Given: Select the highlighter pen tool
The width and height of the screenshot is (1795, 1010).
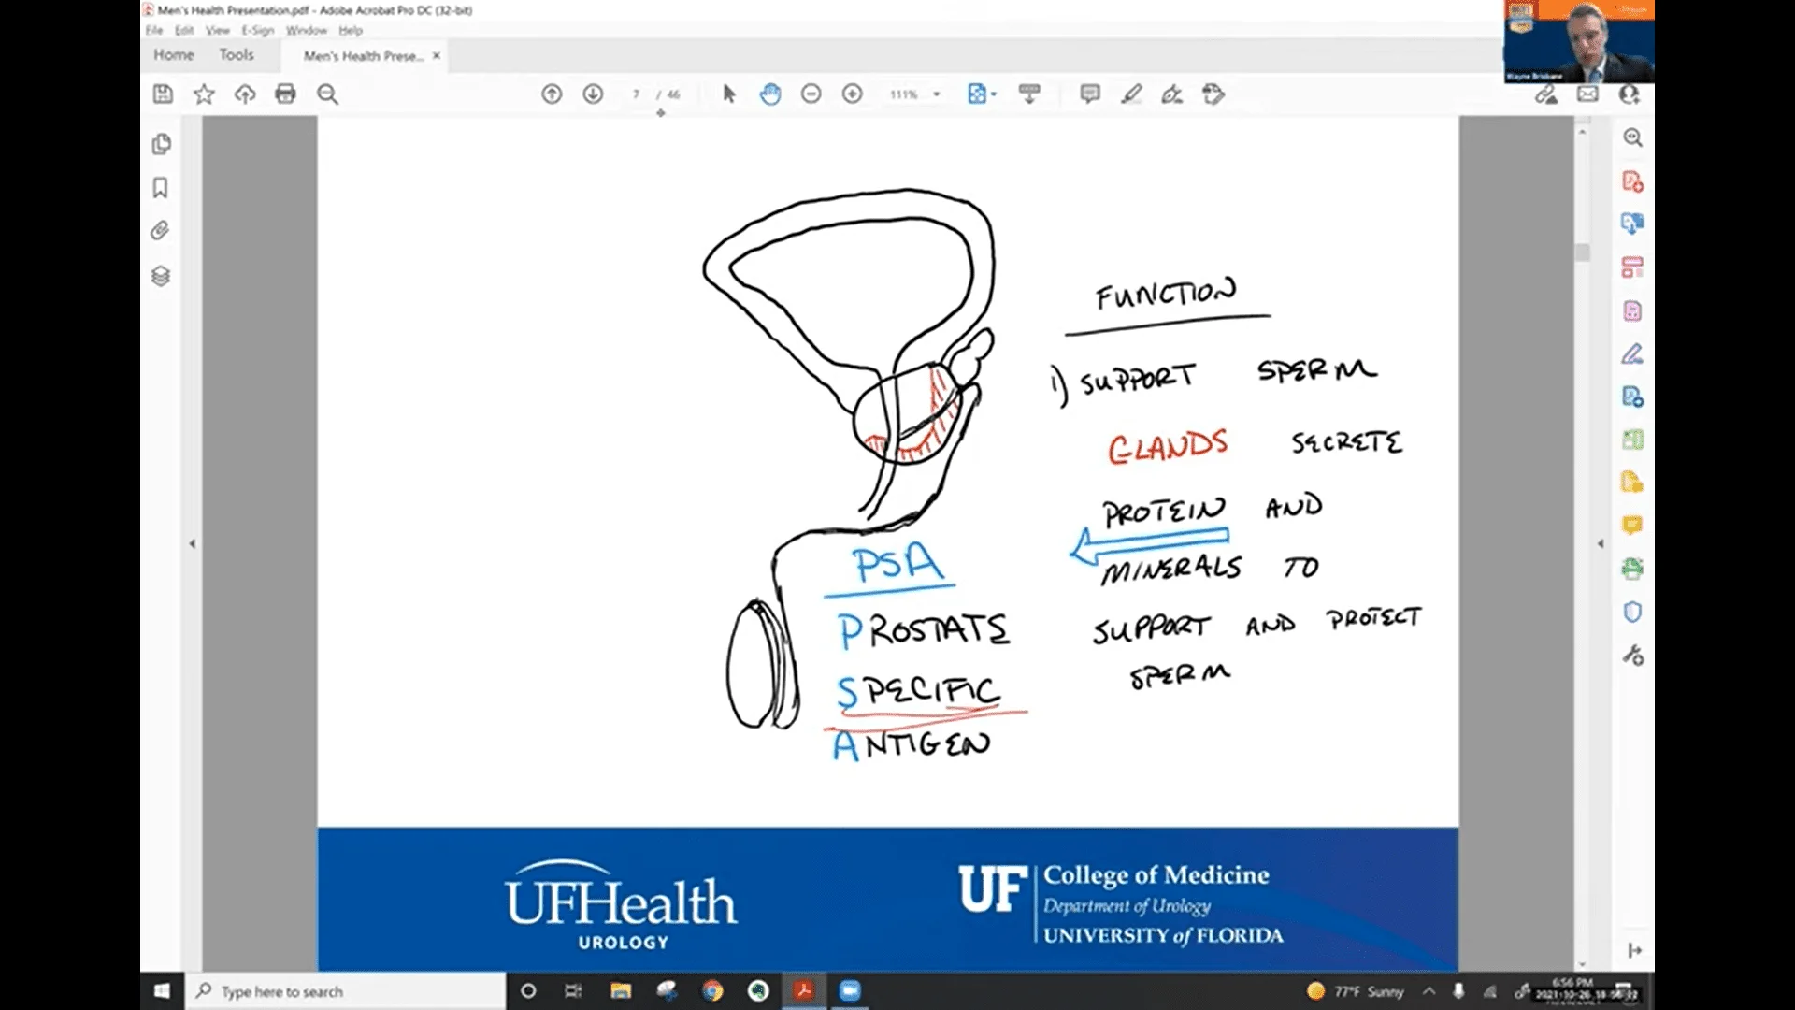Looking at the screenshot, I should 1131,94.
